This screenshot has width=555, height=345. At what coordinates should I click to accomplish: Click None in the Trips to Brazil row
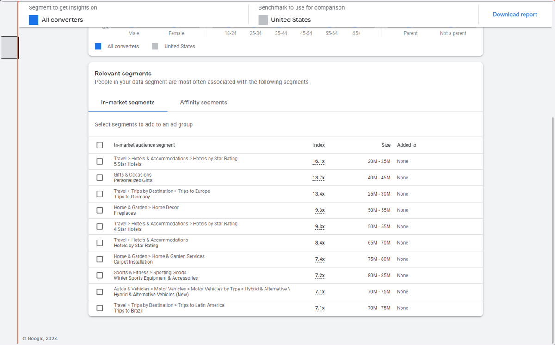tap(402, 308)
